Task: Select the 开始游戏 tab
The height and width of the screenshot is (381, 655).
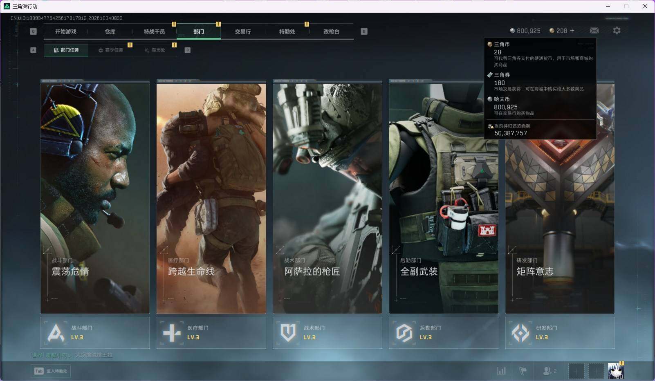Action: 66,31
